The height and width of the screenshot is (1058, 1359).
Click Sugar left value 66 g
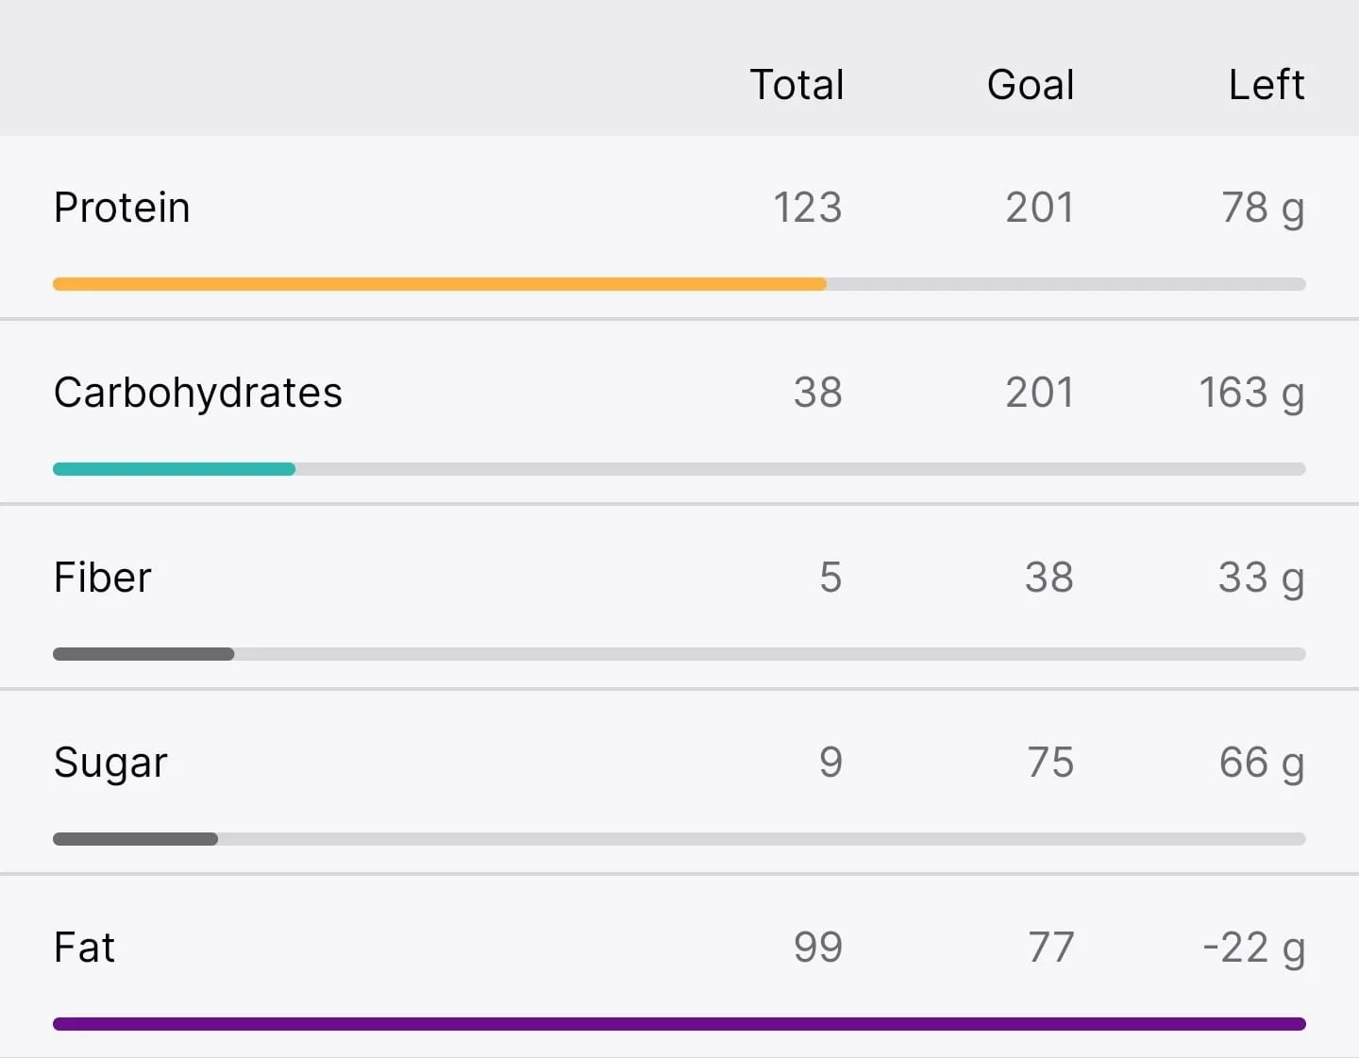(1262, 763)
